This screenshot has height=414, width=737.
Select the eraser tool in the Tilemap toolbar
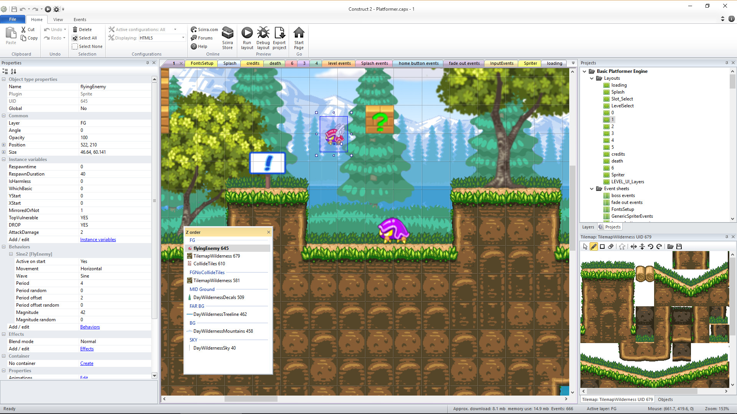pos(611,246)
